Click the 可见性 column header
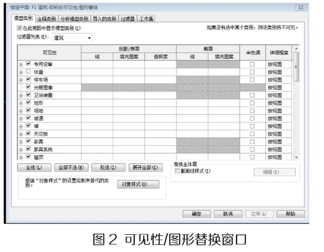 point(49,53)
